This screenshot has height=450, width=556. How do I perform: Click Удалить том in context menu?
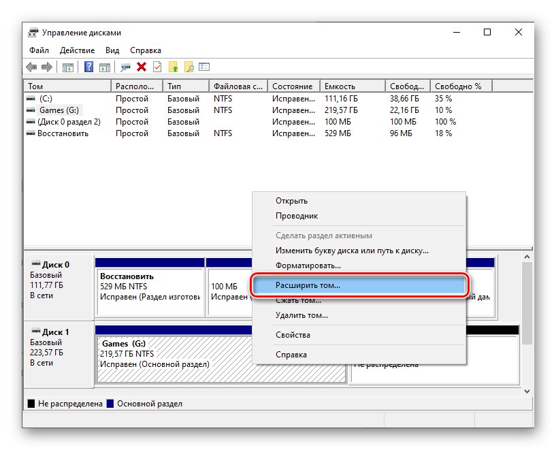301,315
